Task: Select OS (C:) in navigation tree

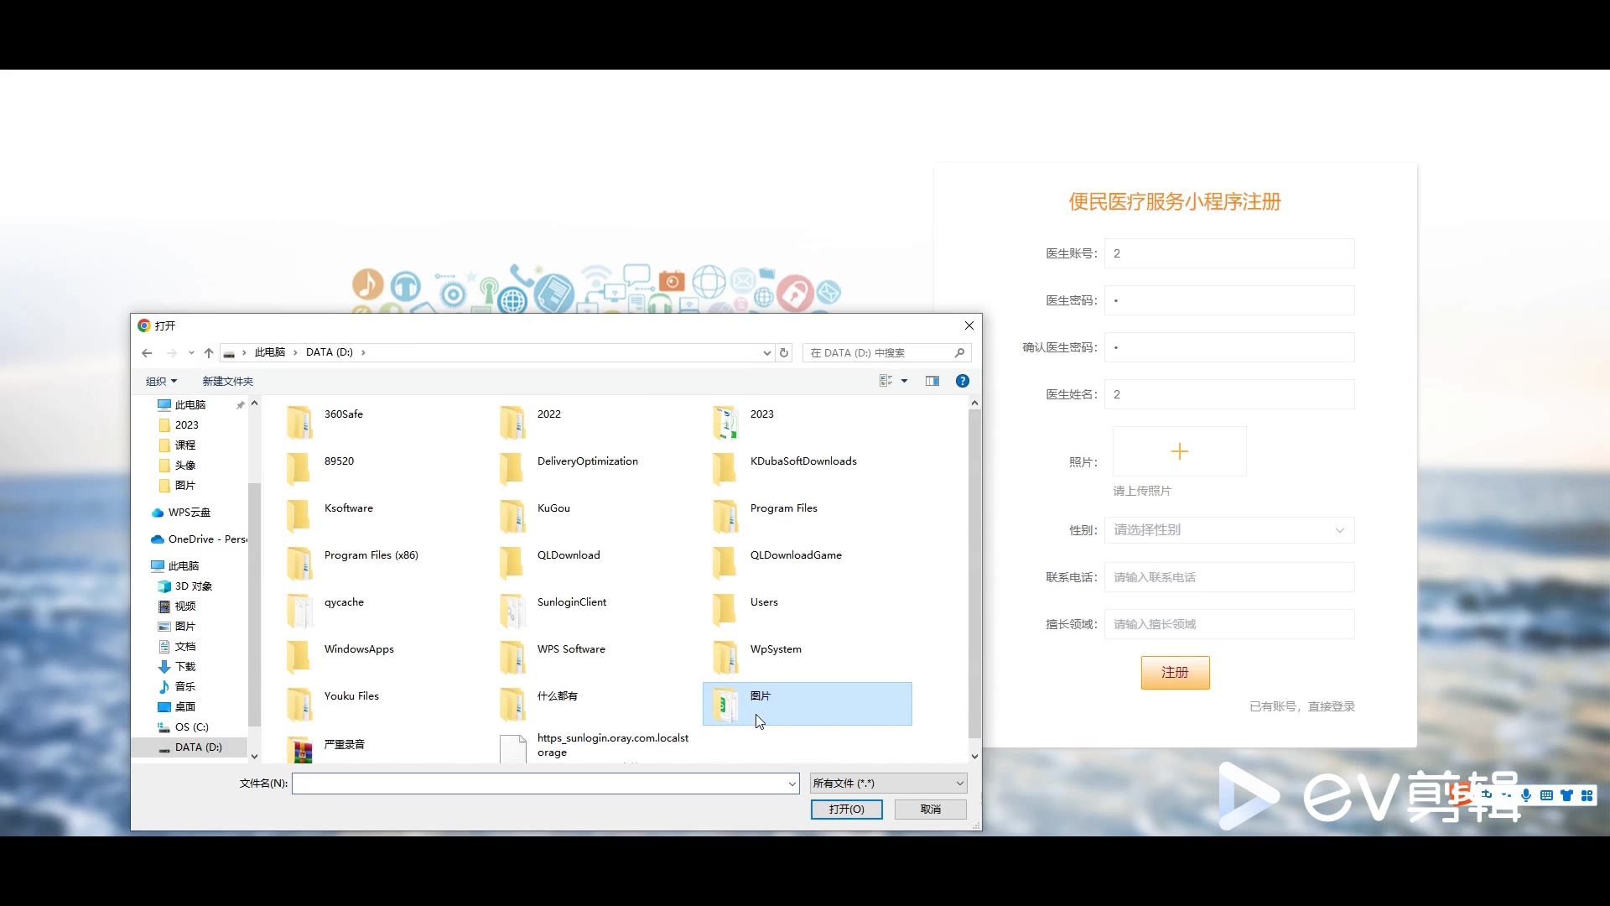Action: [191, 727]
